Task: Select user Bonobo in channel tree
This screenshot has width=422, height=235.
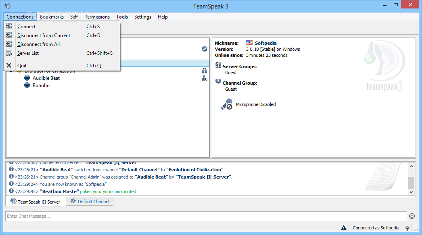Action: [x=41, y=85]
